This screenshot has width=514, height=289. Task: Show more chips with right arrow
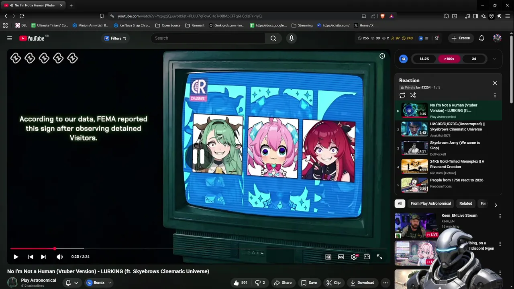click(496, 205)
